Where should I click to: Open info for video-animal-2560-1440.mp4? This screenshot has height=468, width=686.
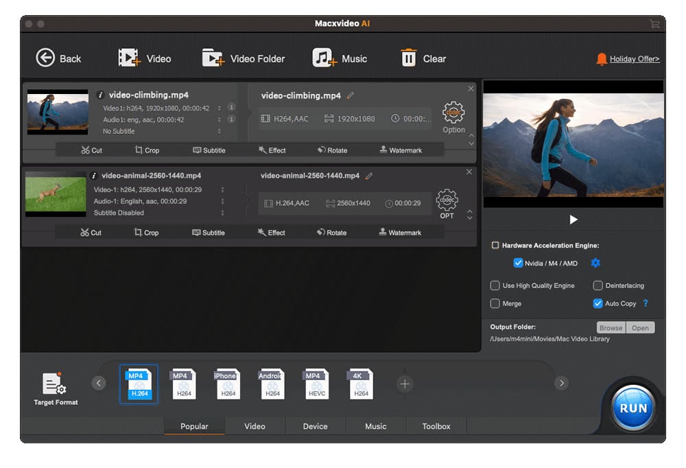coord(93,176)
